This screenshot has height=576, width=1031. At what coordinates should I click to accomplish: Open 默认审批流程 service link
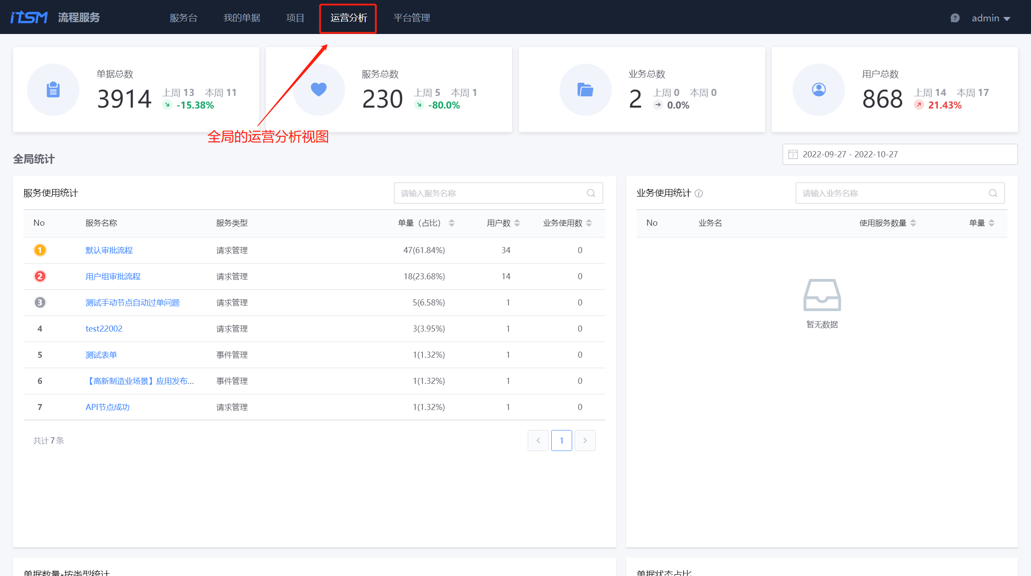109,250
